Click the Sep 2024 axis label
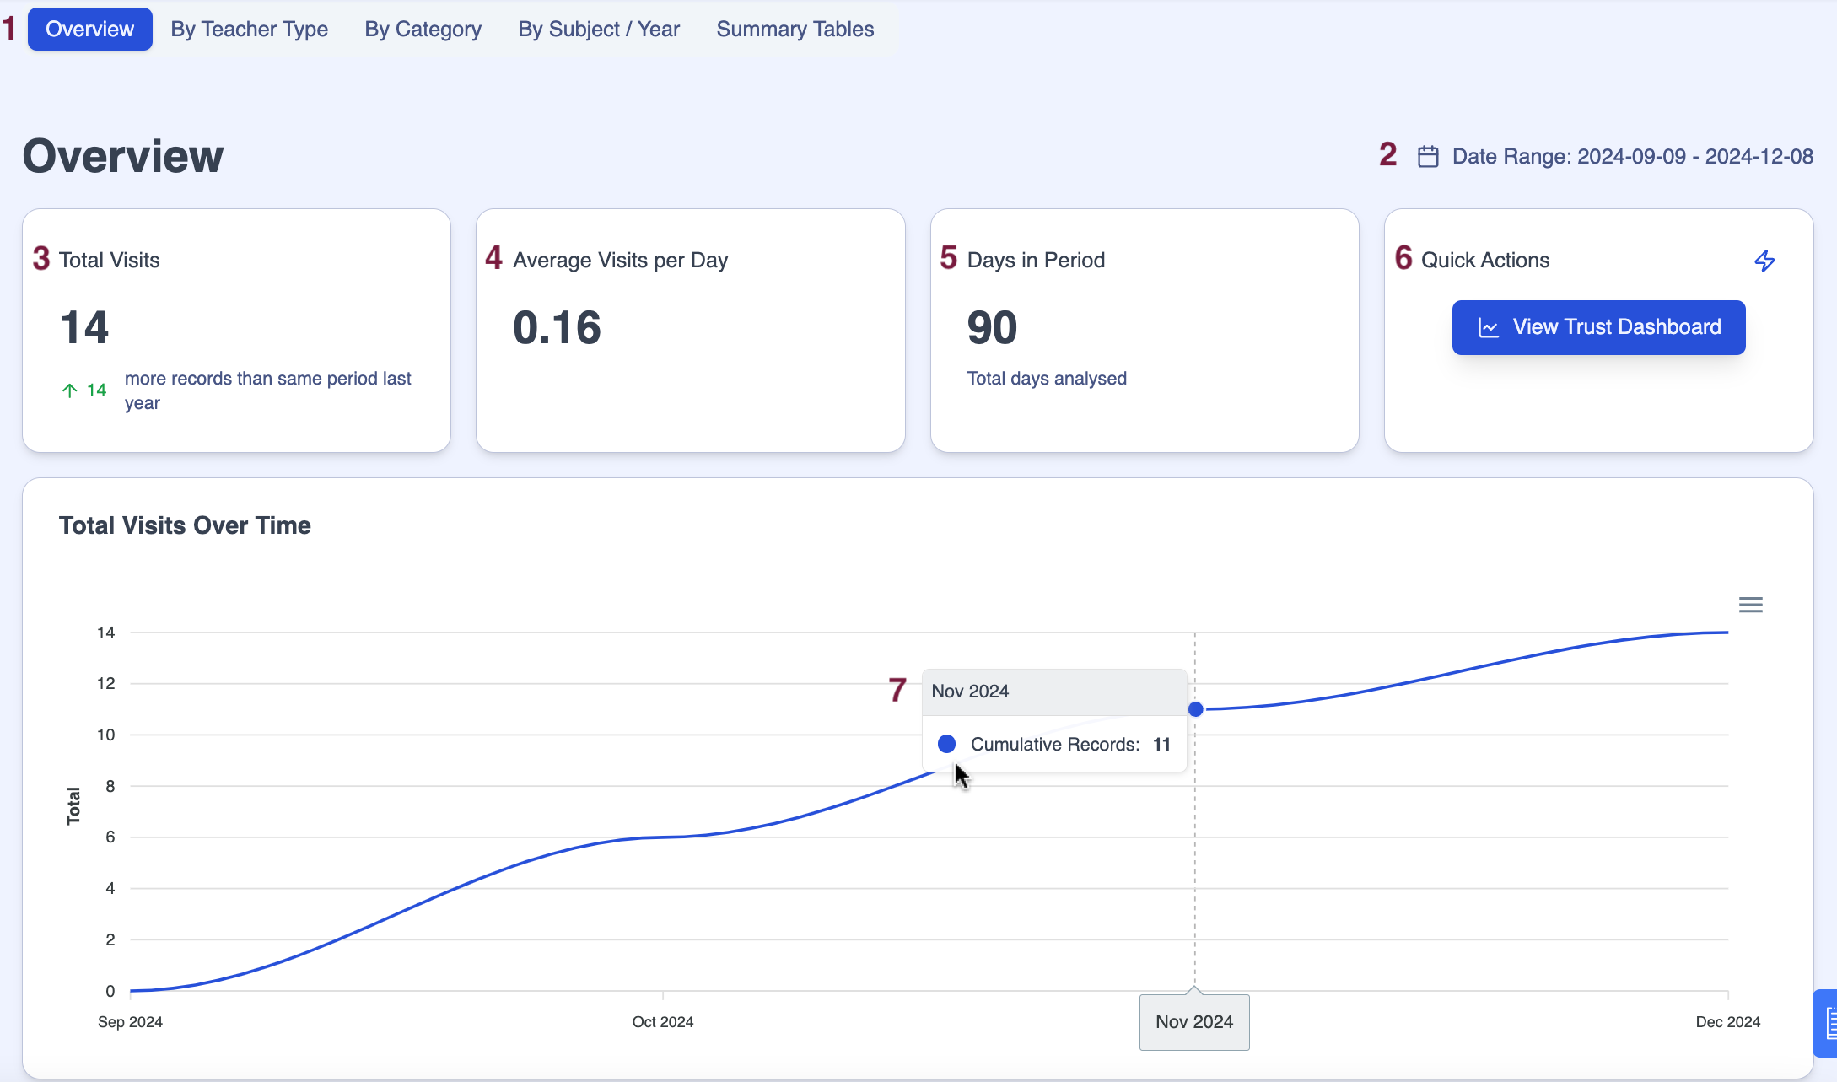The width and height of the screenshot is (1837, 1082). [130, 1022]
